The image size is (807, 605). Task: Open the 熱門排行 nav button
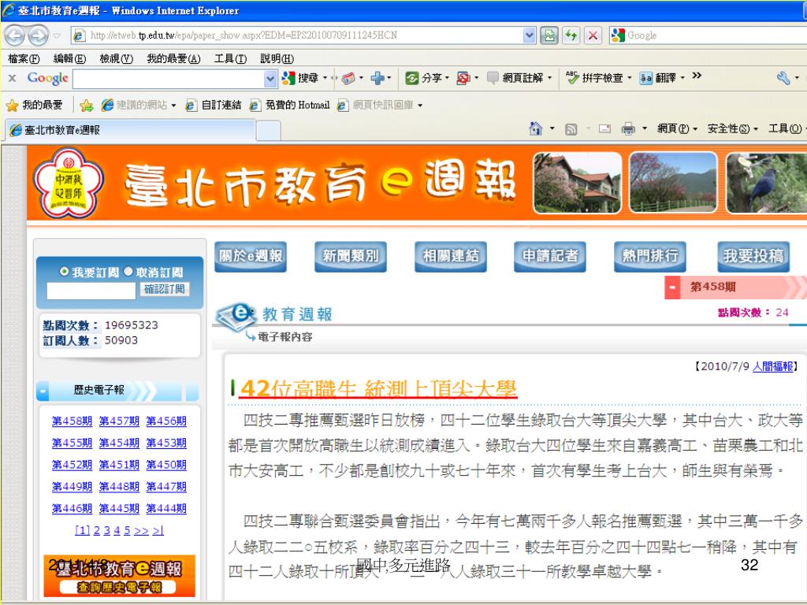coord(650,256)
